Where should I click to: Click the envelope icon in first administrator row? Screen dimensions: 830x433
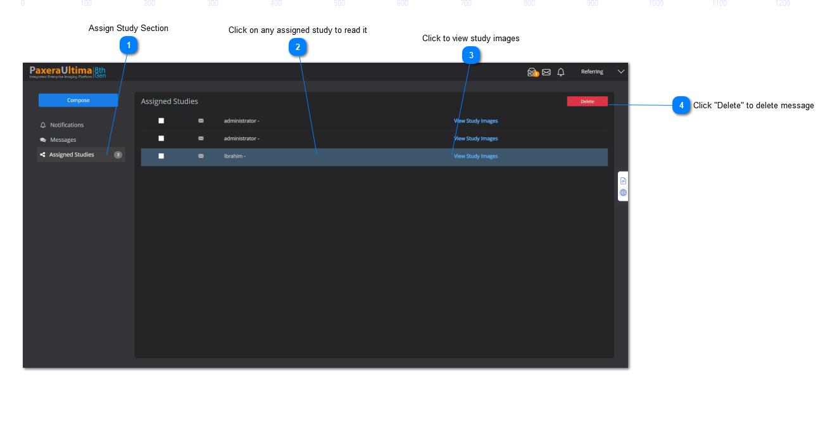(x=201, y=121)
